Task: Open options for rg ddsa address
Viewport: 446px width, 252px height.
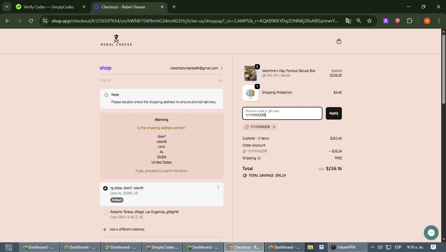Action: (x=218, y=187)
